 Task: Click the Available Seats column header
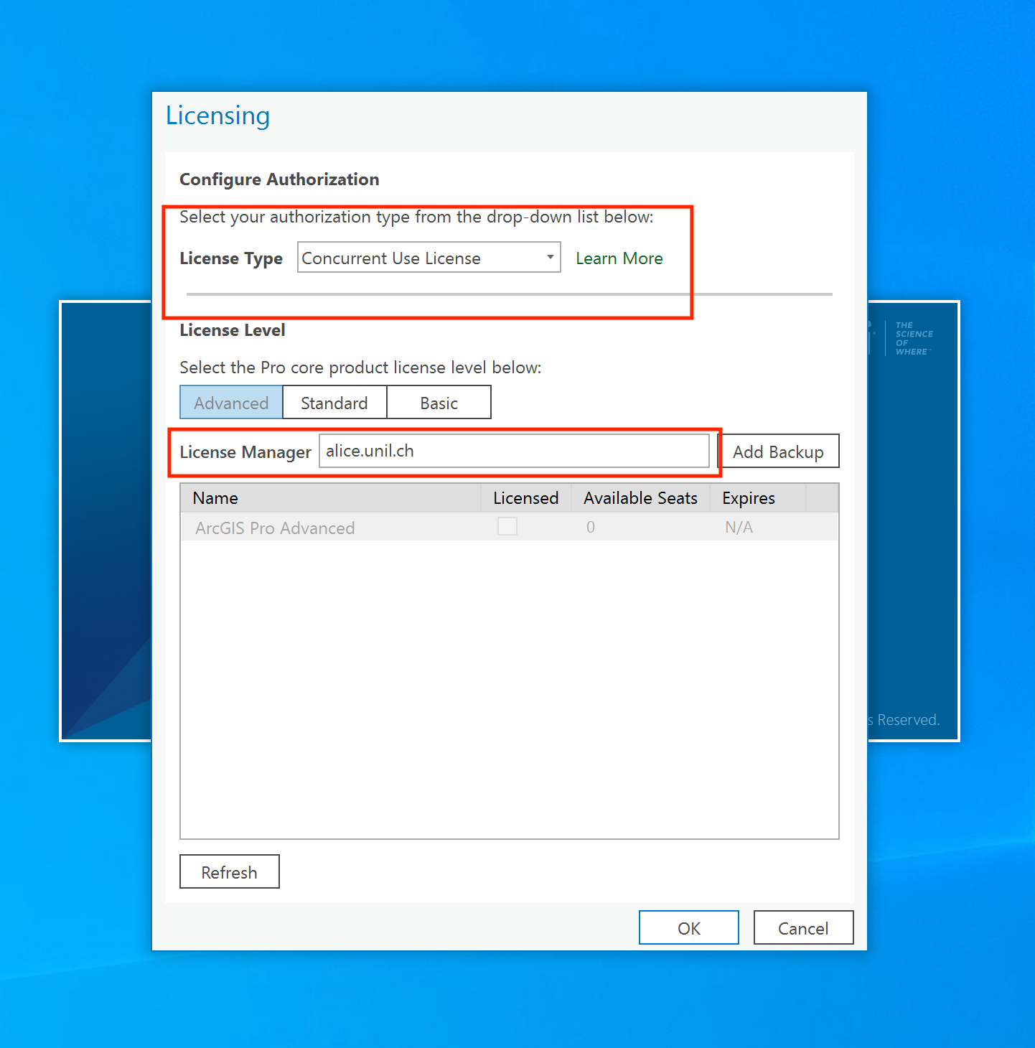click(x=640, y=498)
